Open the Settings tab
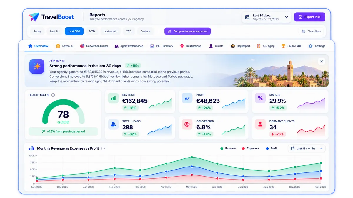The height and width of the screenshot is (198, 353). tap(317, 46)
